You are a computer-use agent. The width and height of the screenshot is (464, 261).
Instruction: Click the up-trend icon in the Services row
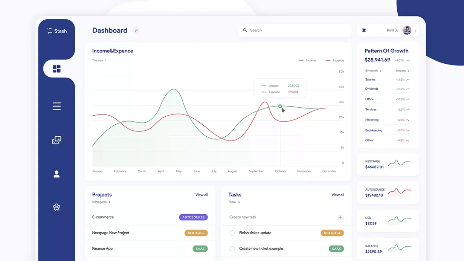(408, 110)
